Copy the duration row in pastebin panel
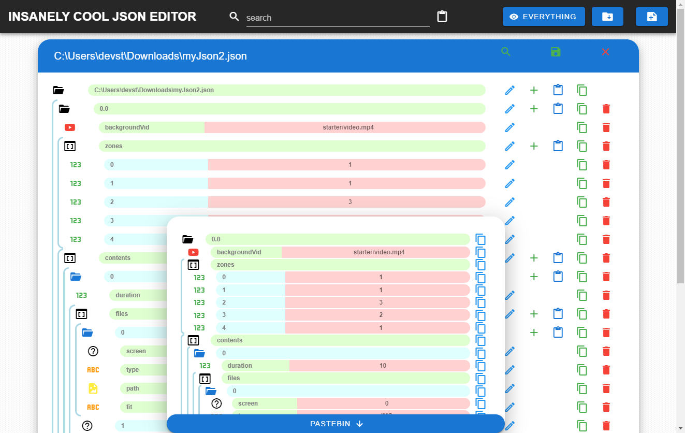The width and height of the screenshot is (685, 433). click(x=480, y=366)
